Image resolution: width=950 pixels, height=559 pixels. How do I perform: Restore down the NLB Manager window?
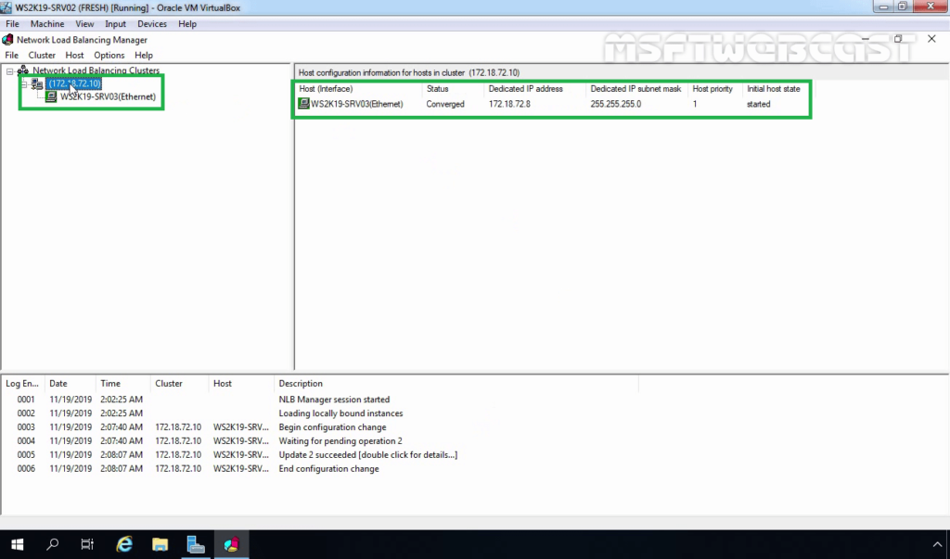(898, 39)
